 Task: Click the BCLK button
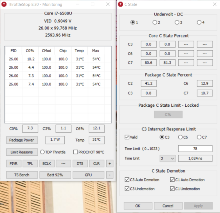47,163
